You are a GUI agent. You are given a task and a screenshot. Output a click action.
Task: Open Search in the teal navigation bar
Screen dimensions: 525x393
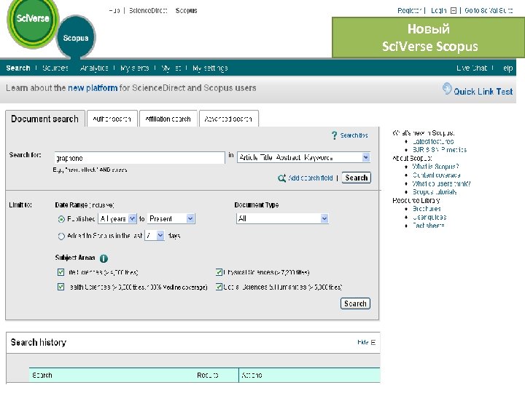pyautogui.click(x=18, y=68)
